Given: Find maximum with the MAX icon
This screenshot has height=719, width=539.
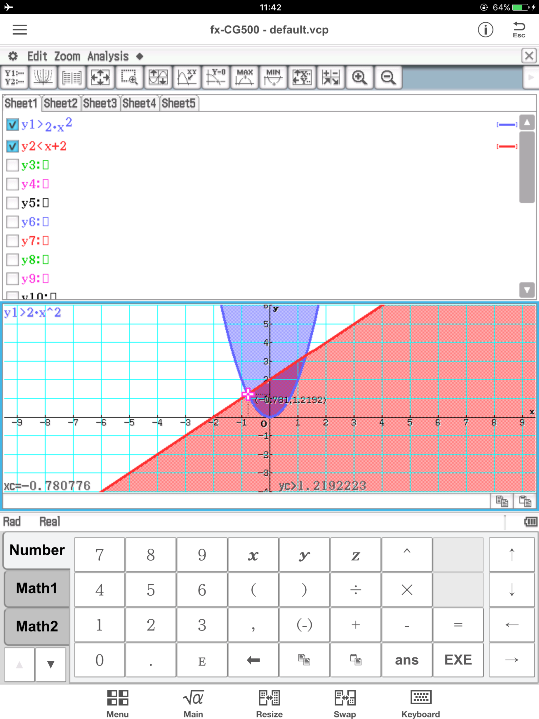Looking at the screenshot, I should click(244, 77).
